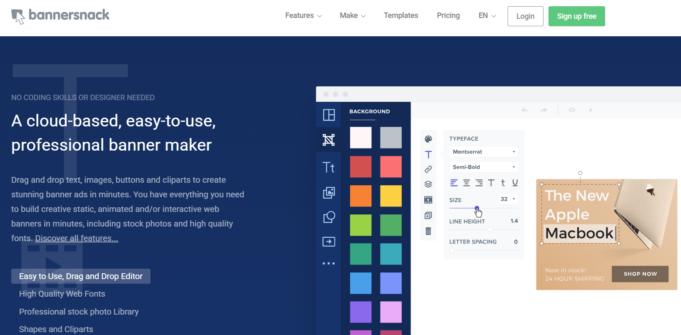Toggle preview eye icon in editor toolbar
Image resolution: width=681 pixels, height=335 pixels.
pyautogui.click(x=572, y=110)
